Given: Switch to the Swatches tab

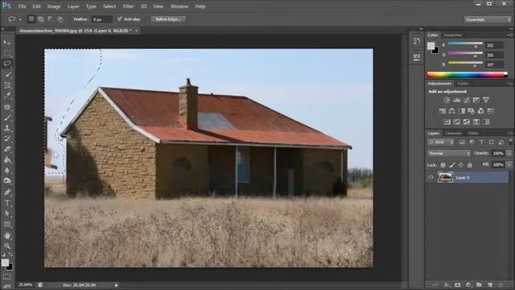Looking at the screenshot, I should coord(452,35).
